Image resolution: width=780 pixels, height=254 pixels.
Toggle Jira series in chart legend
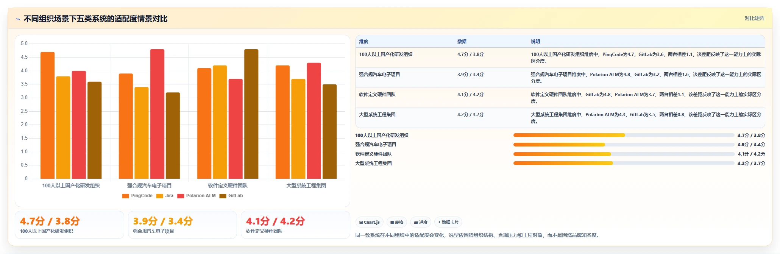point(165,196)
